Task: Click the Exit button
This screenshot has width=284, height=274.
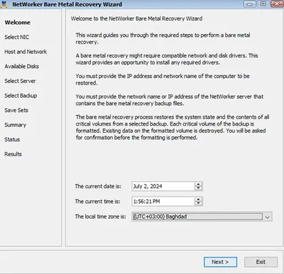Action: tap(261, 262)
